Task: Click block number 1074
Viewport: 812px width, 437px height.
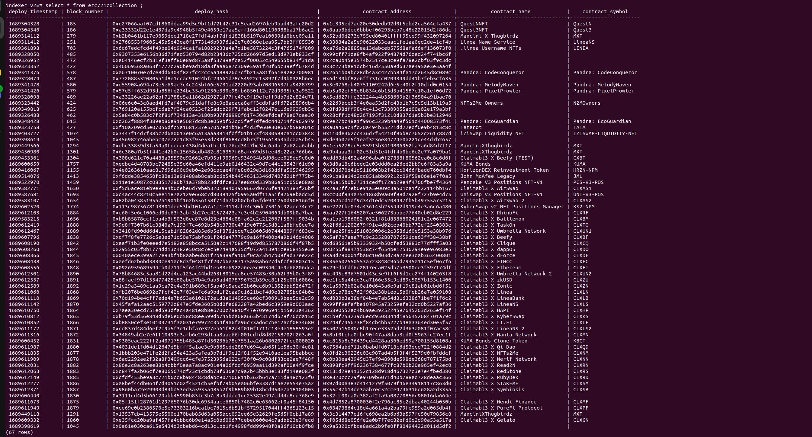Action: click(x=73, y=133)
